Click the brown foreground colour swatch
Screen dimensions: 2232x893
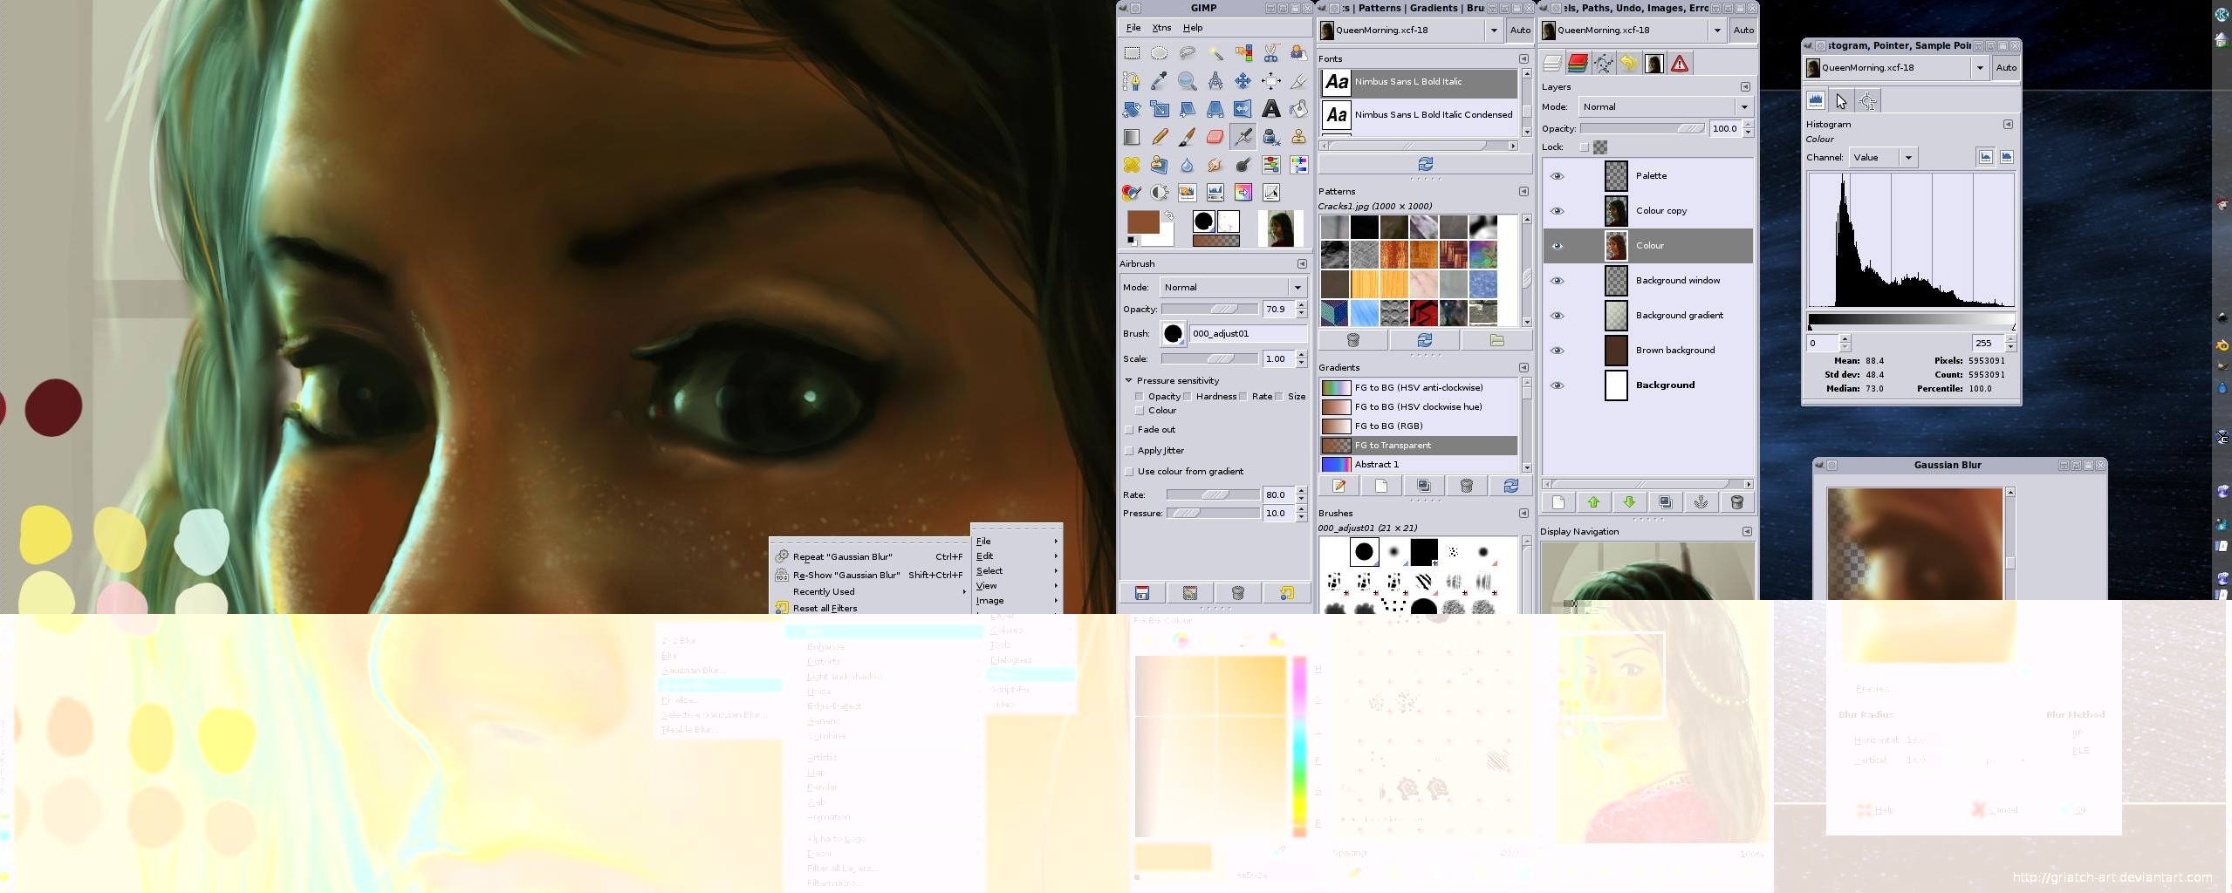1142,222
